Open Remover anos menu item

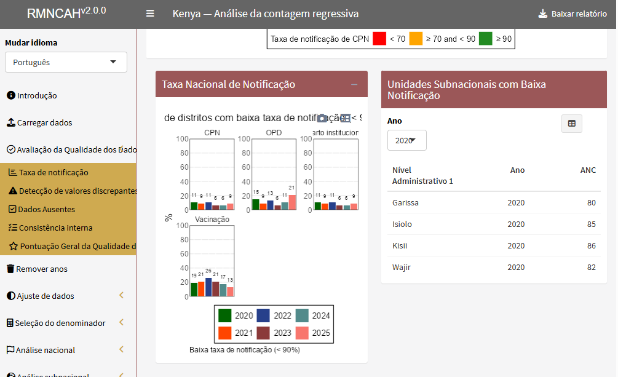tap(41, 269)
